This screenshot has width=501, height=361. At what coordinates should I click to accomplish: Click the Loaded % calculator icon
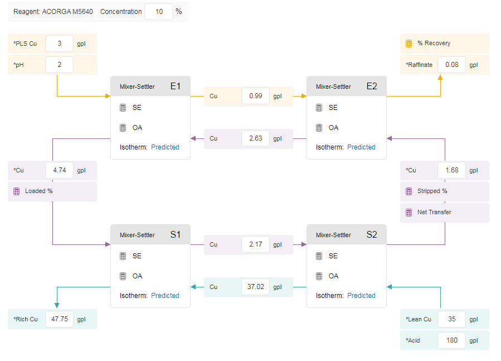(x=16, y=191)
